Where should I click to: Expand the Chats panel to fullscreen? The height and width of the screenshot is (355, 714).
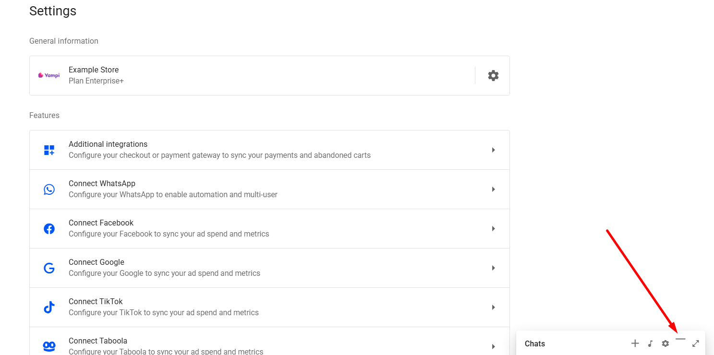coord(695,343)
